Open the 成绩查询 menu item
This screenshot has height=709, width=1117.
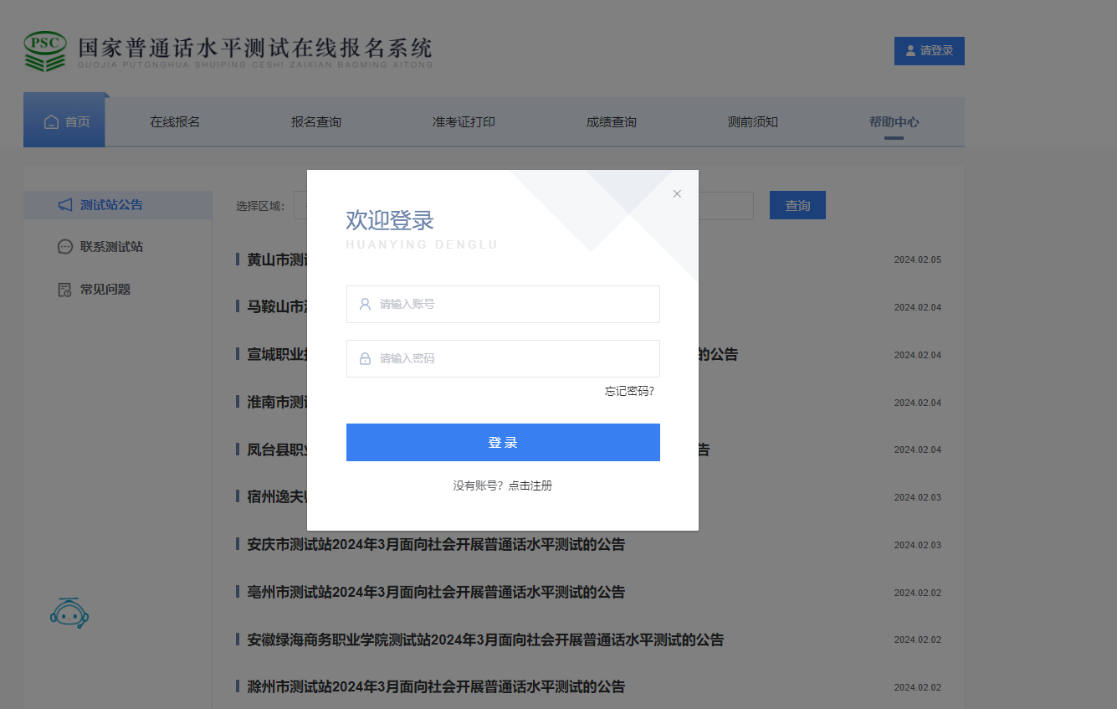[612, 122]
